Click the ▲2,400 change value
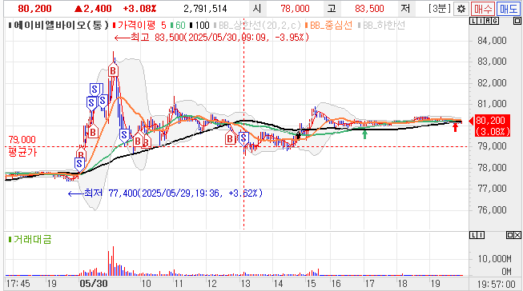 (93, 9)
